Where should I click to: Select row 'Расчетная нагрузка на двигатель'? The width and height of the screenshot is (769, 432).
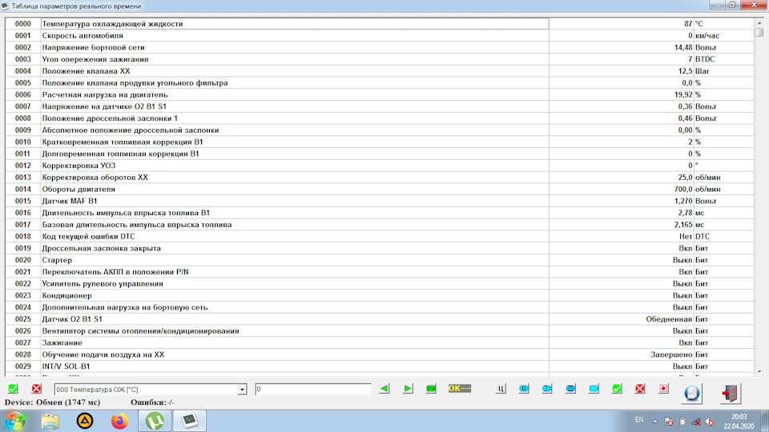point(380,94)
